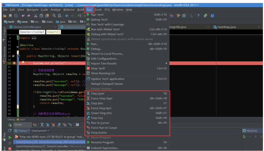The width and height of the screenshot is (264, 151).
Task: Click the Step Over icon in debug toolbar
Action: 42,125
